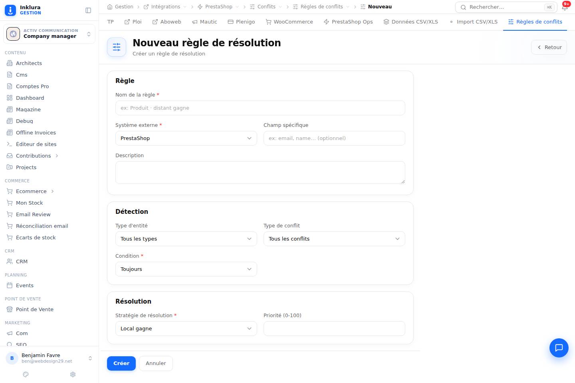Open Cms sidebar item
The width and height of the screenshot is (575, 383).
coord(49,75)
